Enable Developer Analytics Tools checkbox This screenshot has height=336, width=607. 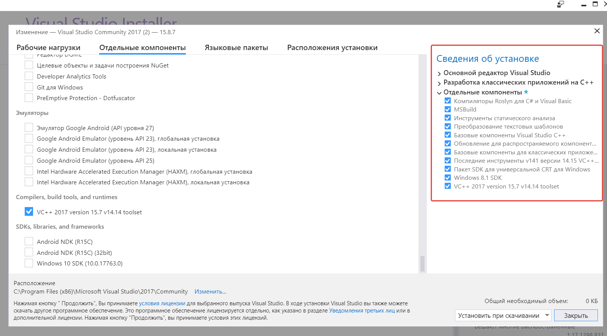point(29,76)
